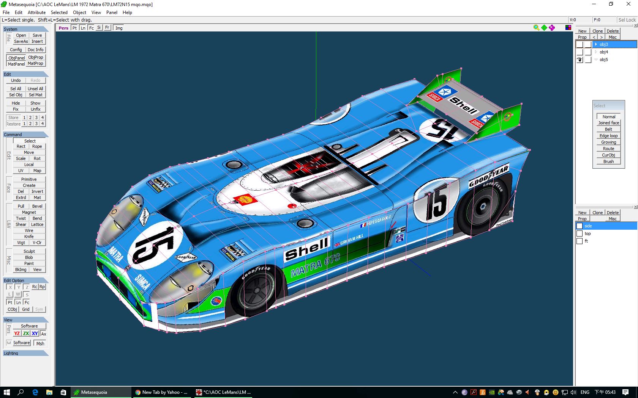Switch to the green ZX view
Screen dimensions: 638x398
pyautogui.click(x=26, y=334)
